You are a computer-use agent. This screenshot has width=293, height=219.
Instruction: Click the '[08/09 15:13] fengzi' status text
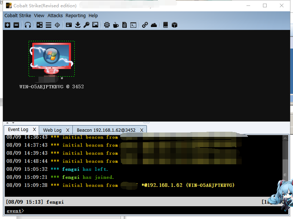coord(35,202)
